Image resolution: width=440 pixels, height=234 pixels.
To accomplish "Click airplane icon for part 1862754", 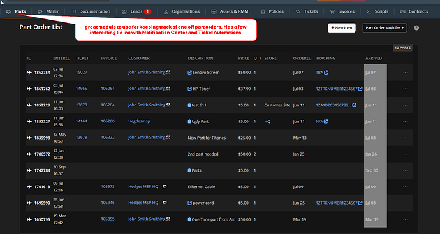I will pos(29,73).
